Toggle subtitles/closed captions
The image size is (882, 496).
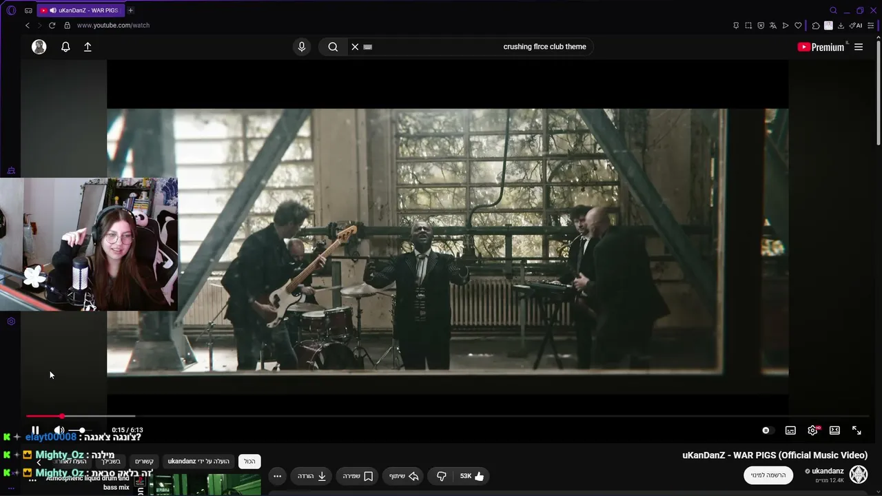tap(790, 431)
